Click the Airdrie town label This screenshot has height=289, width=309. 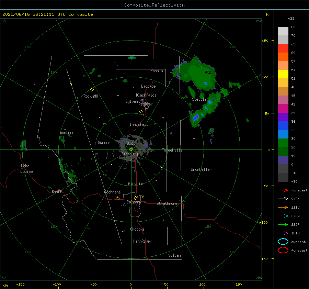pos(135,184)
